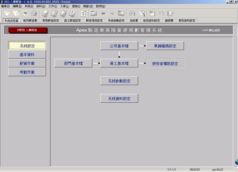The height and width of the screenshot is (172, 238).
Task: Open the 說明(H) help menu
Action: tap(101, 6)
